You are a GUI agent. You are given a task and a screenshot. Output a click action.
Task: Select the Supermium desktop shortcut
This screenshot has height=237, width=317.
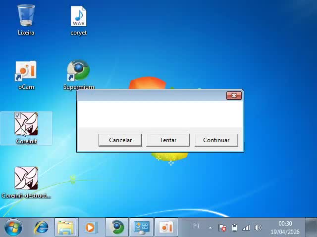[78, 72]
